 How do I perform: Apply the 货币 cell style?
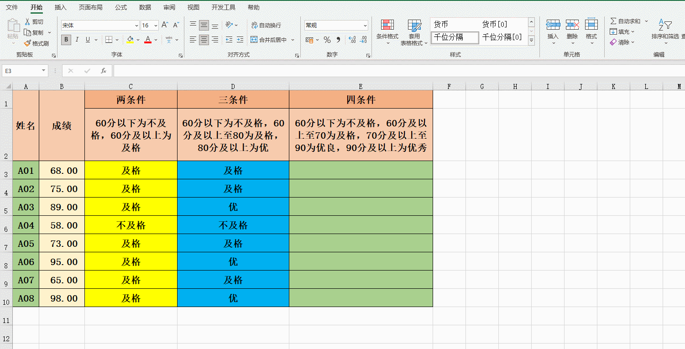pyautogui.click(x=455, y=24)
